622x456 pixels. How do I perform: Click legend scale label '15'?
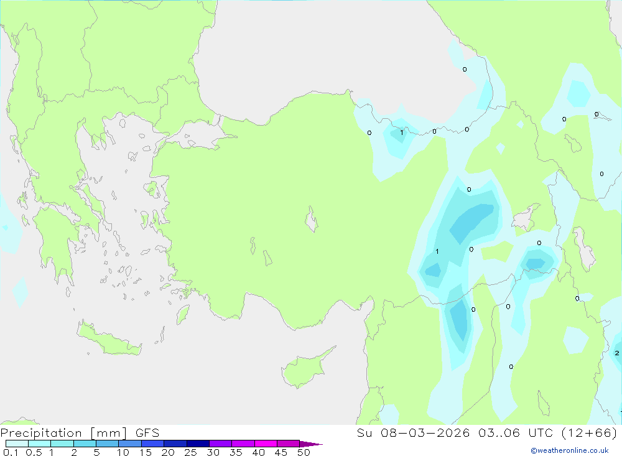(146, 452)
